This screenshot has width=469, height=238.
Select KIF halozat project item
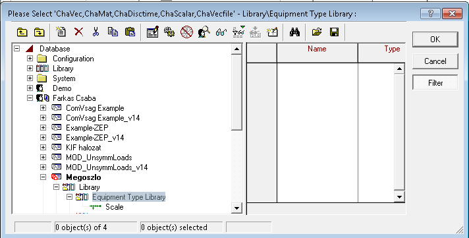pyautogui.click(x=84, y=148)
